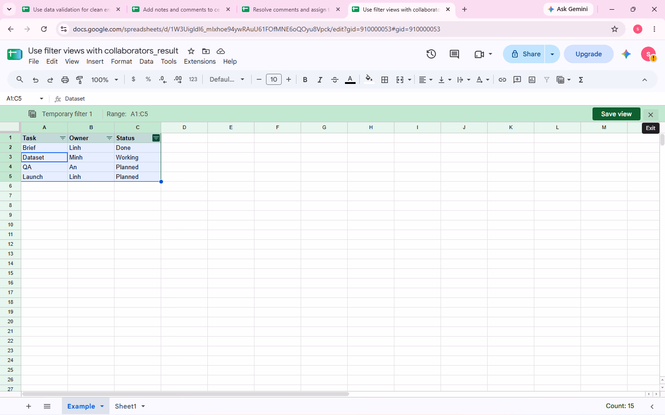Open all comments speech bubble icon
This screenshot has width=665, height=415.
click(x=454, y=54)
